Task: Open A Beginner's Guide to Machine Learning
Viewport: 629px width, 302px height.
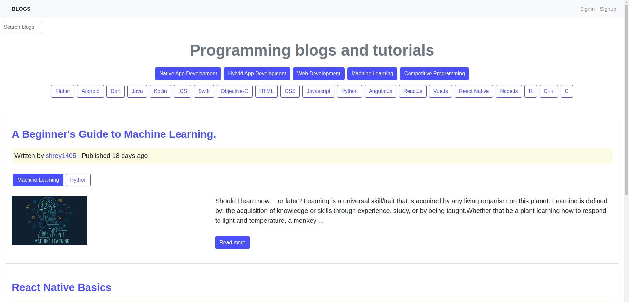Action: pos(114,134)
